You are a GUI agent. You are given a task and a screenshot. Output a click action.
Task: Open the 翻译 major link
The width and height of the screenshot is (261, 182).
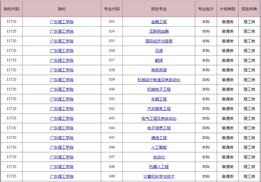click(x=159, y=60)
